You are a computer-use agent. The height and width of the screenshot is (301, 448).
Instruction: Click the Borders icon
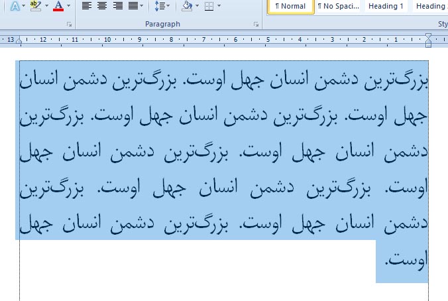click(x=209, y=6)
